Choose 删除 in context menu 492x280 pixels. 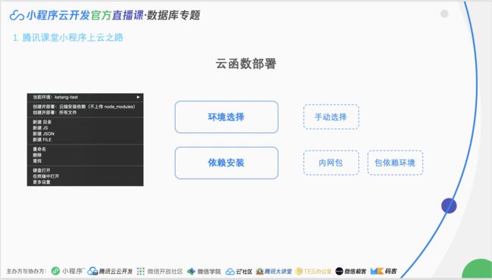point(37,155)
